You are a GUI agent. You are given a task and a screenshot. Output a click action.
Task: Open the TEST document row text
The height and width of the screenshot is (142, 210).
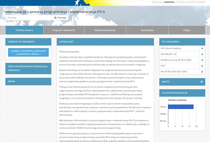163,66
